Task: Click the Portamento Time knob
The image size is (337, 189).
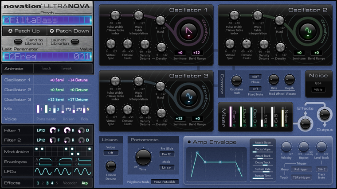Action: click(143, 157)
